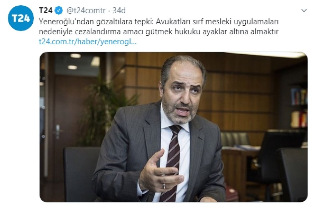Open the t24.com.tr/haber/yenerogl... link
The height and width of the screenshot is (208, 316).
[x=88, y=42]
